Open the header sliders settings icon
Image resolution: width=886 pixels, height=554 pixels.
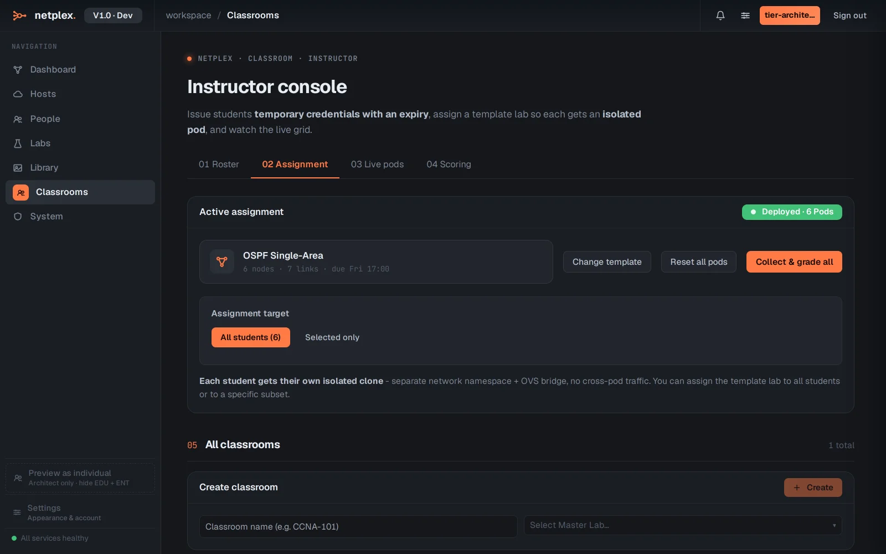(745, 16)
